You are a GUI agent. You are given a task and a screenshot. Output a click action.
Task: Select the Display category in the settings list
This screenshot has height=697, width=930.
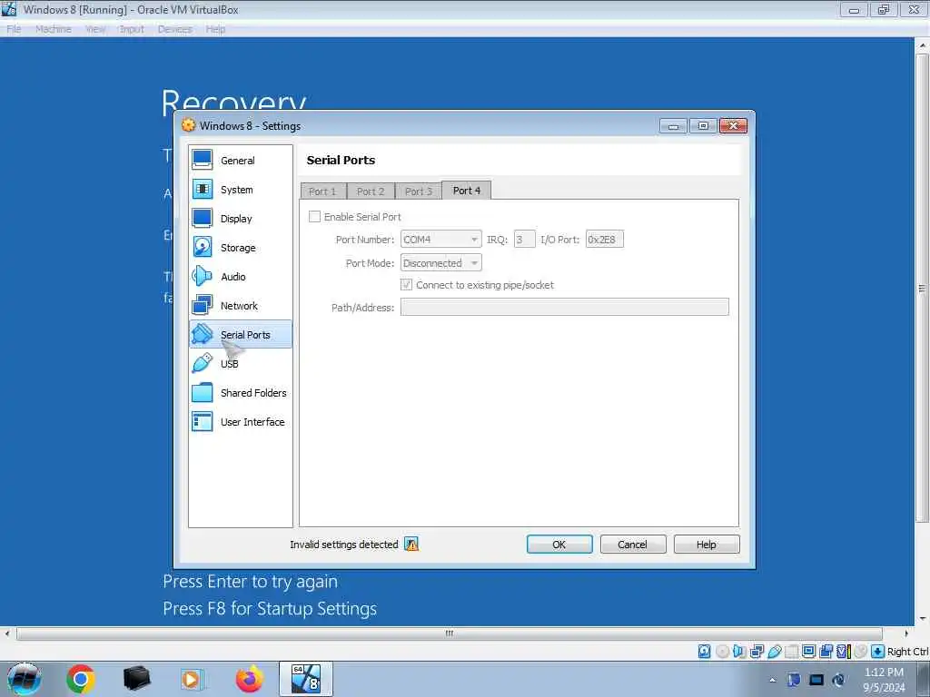tap(240, 218)
